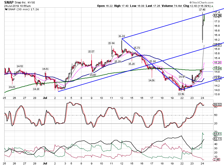Image resolution: width=224 pixels, height=166 pixels.
Task: Click the 14.93 price annotation
Action: 20,66
